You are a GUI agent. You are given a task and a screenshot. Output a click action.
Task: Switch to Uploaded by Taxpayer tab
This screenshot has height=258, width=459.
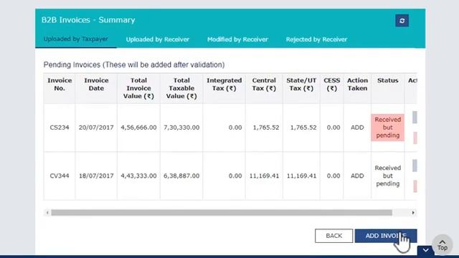tap(76, 39)
